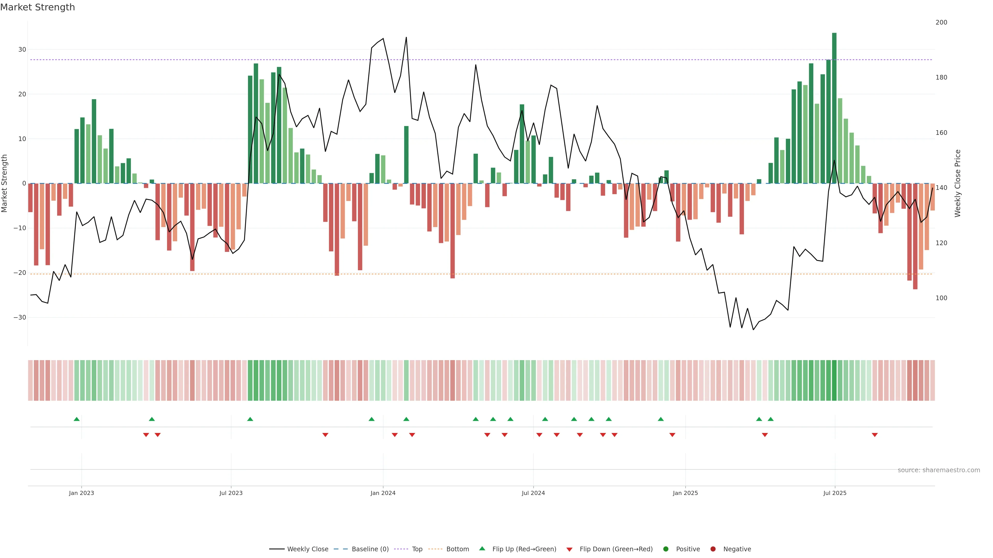The height and width of the screenshot is (558, 993).
Task: Click the Flip Down red triangle legend icon
Action: tap(569, 549)
